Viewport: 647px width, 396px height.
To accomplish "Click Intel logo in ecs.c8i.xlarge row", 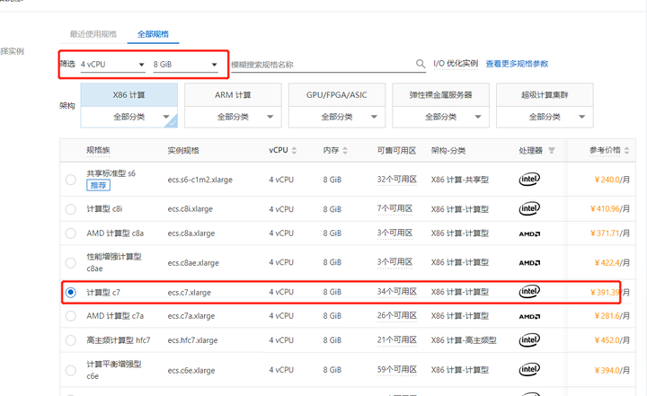I will tap(529, 208).
